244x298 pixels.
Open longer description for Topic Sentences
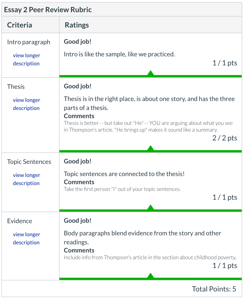pyautogui.click(x=26, y=179)
